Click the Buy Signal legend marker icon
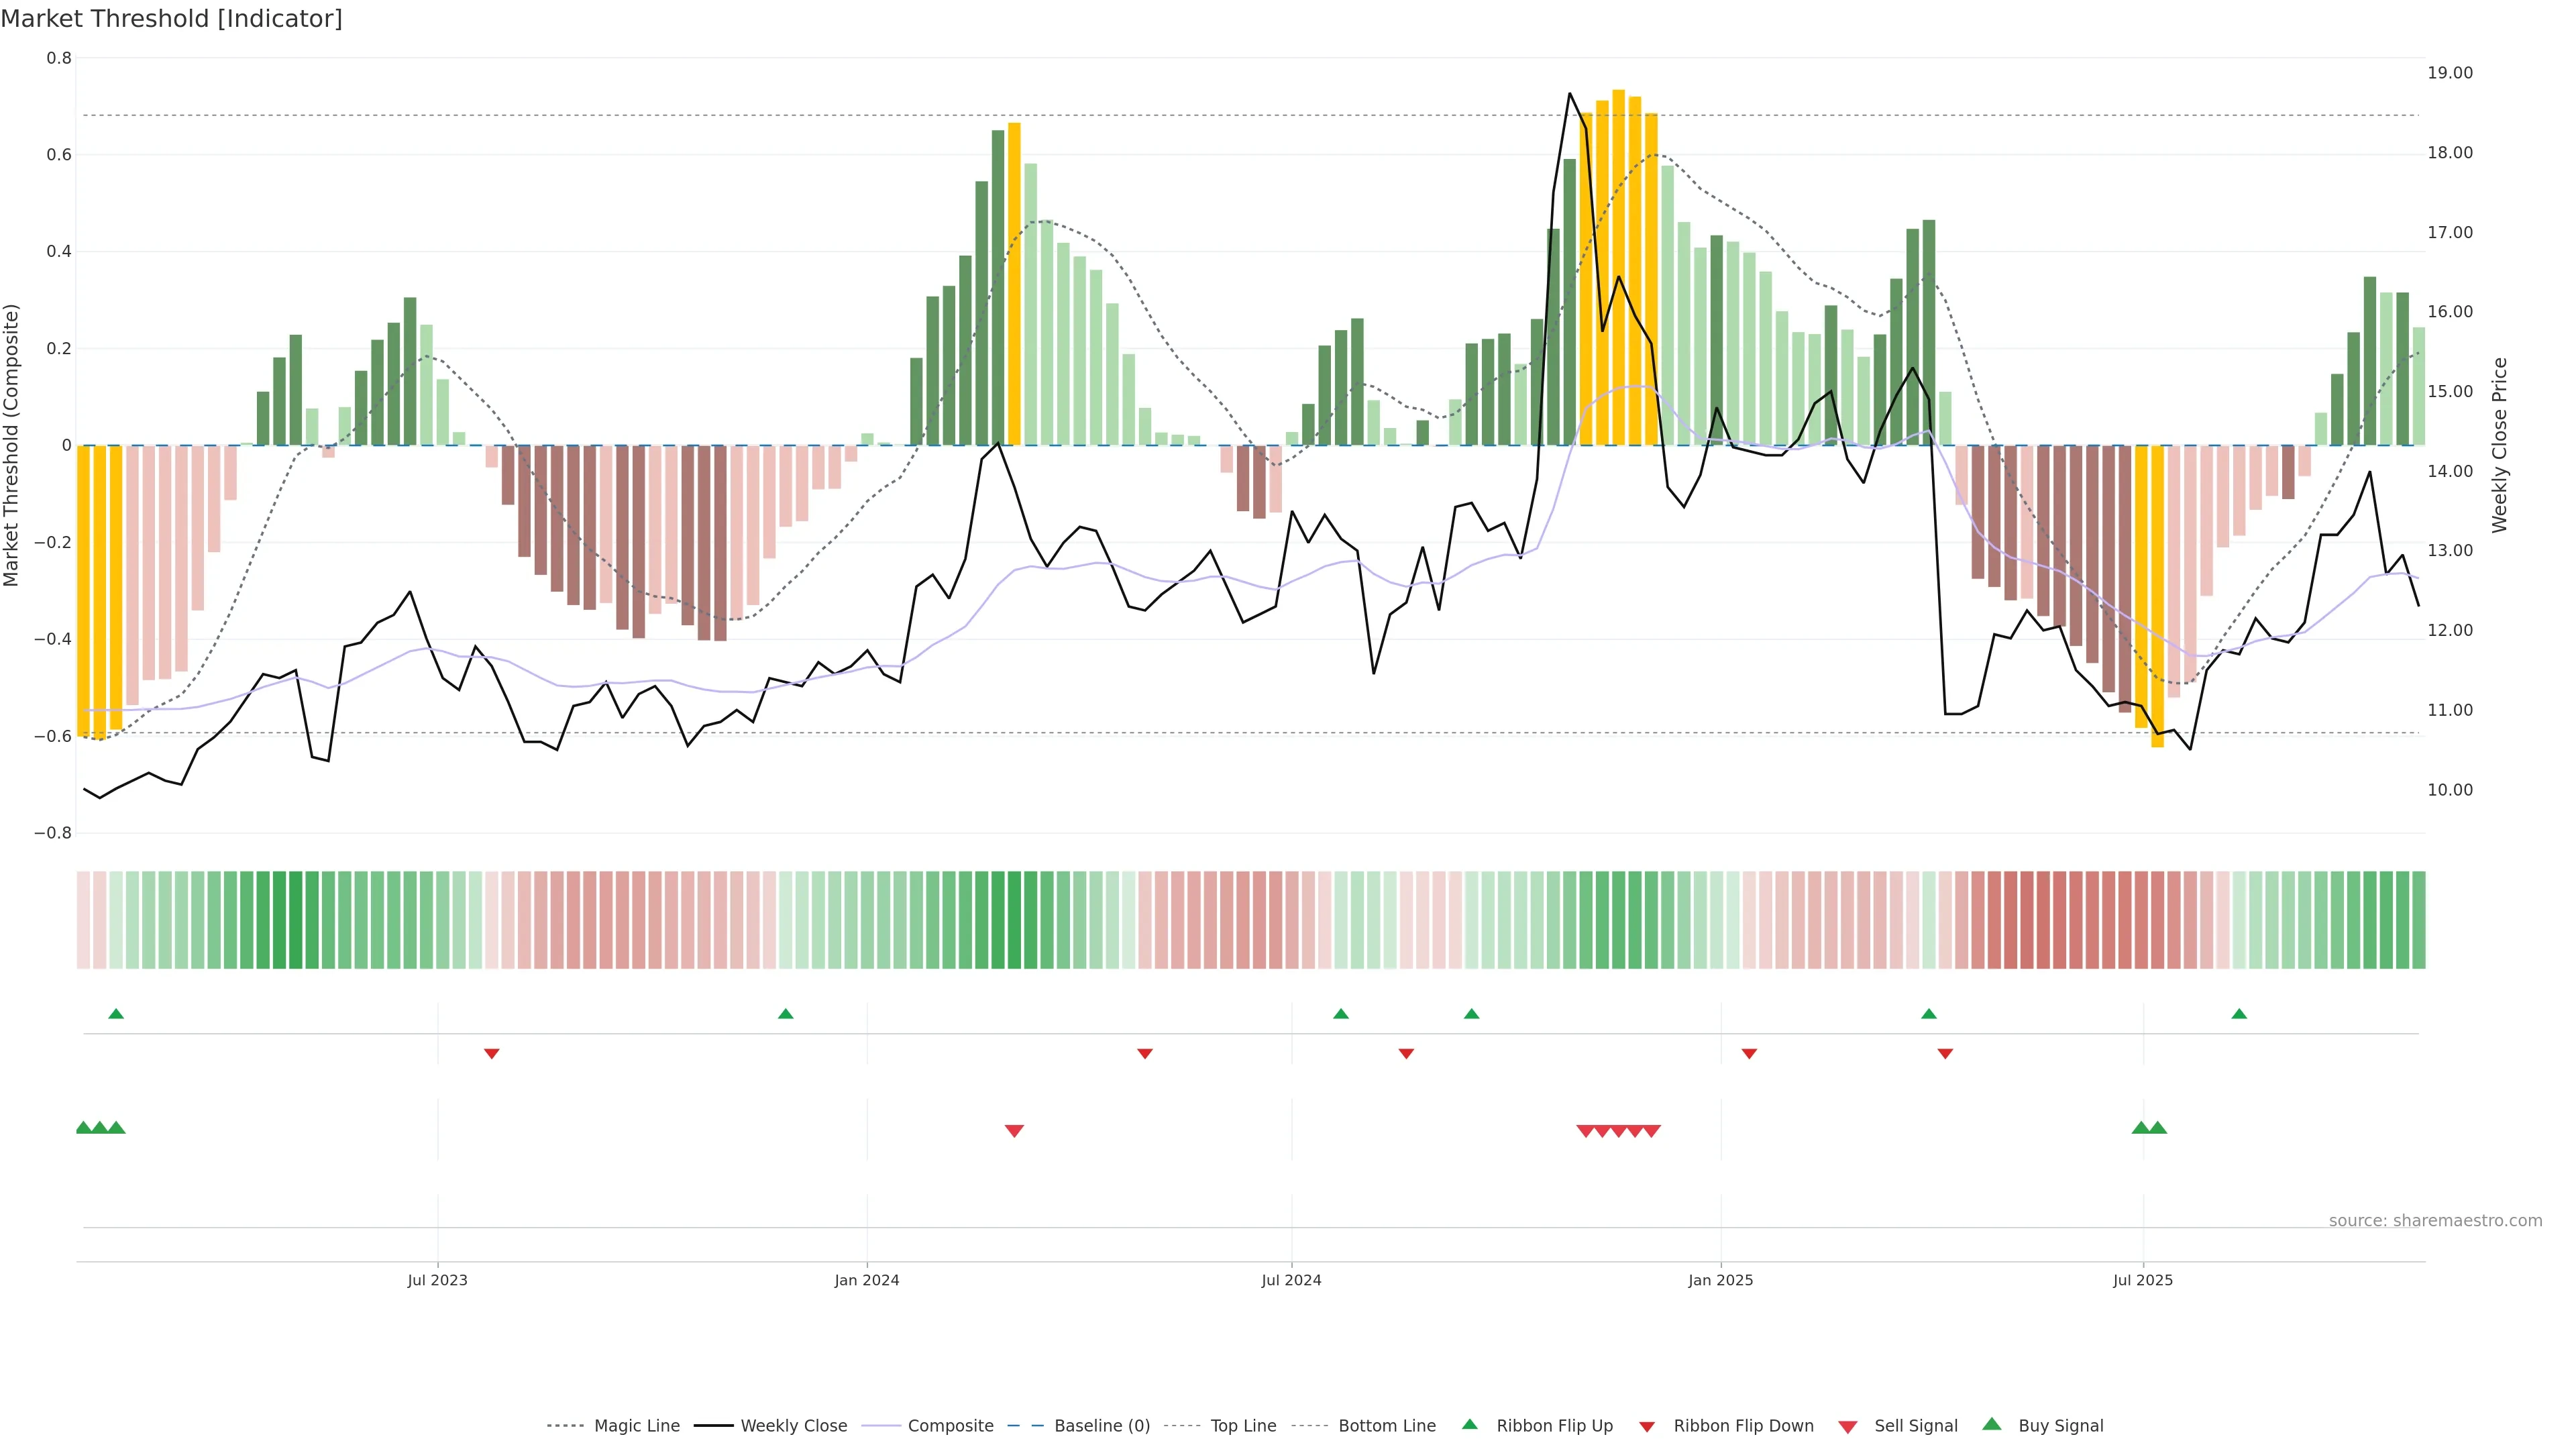 (1992, 1424)
